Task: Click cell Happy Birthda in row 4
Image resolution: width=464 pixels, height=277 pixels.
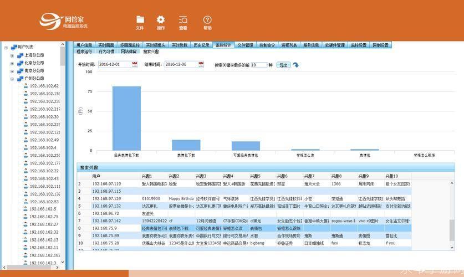Action: click(181, 199)
